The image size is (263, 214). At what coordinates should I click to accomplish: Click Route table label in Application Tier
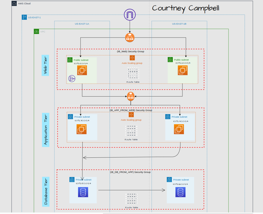pos(131,139)
